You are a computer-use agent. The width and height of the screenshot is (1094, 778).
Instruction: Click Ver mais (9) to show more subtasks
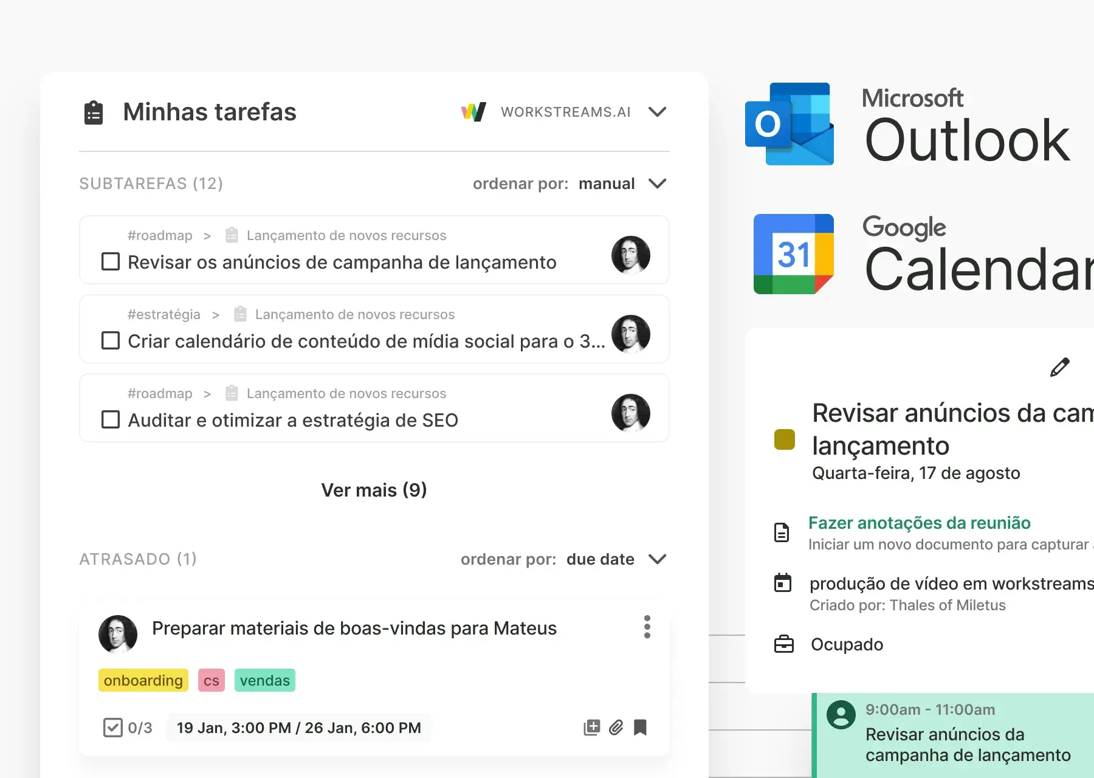(x=374, y=490)
